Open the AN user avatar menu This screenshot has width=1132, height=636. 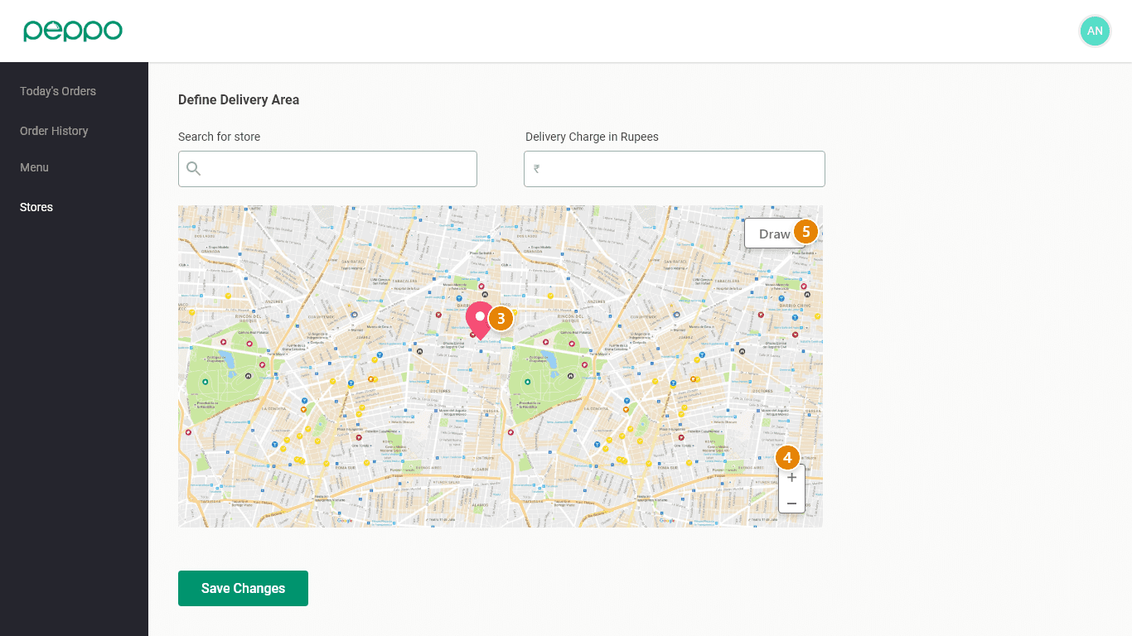pos(1095,31)
